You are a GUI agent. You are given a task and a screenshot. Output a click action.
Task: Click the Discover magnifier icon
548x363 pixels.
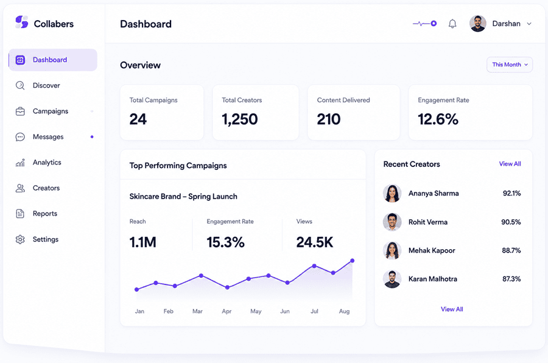(20, 85)
